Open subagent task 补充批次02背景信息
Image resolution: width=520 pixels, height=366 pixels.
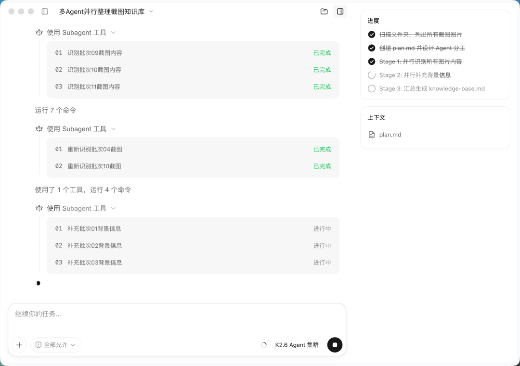coord(193,246)
